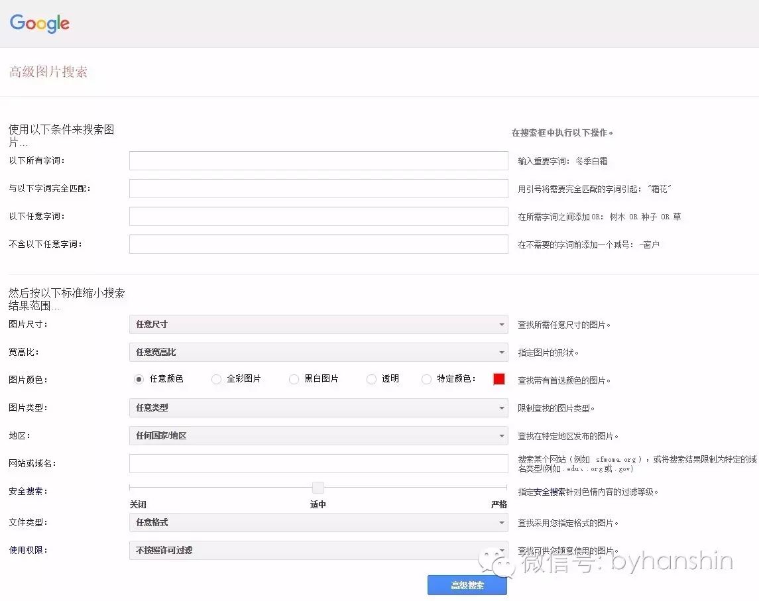Click the Google logo

[40, 23]
